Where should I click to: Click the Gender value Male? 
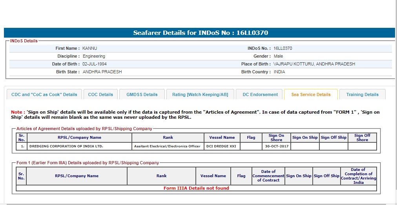278,56
